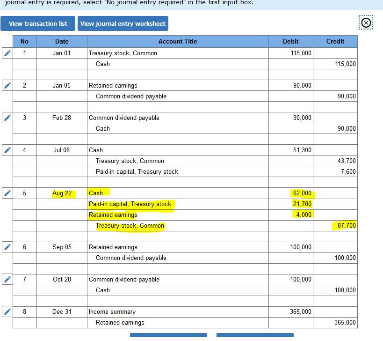Switch to View journal entry worksheet
Viewport: 383px width, 341px height.
click(123, 23)
